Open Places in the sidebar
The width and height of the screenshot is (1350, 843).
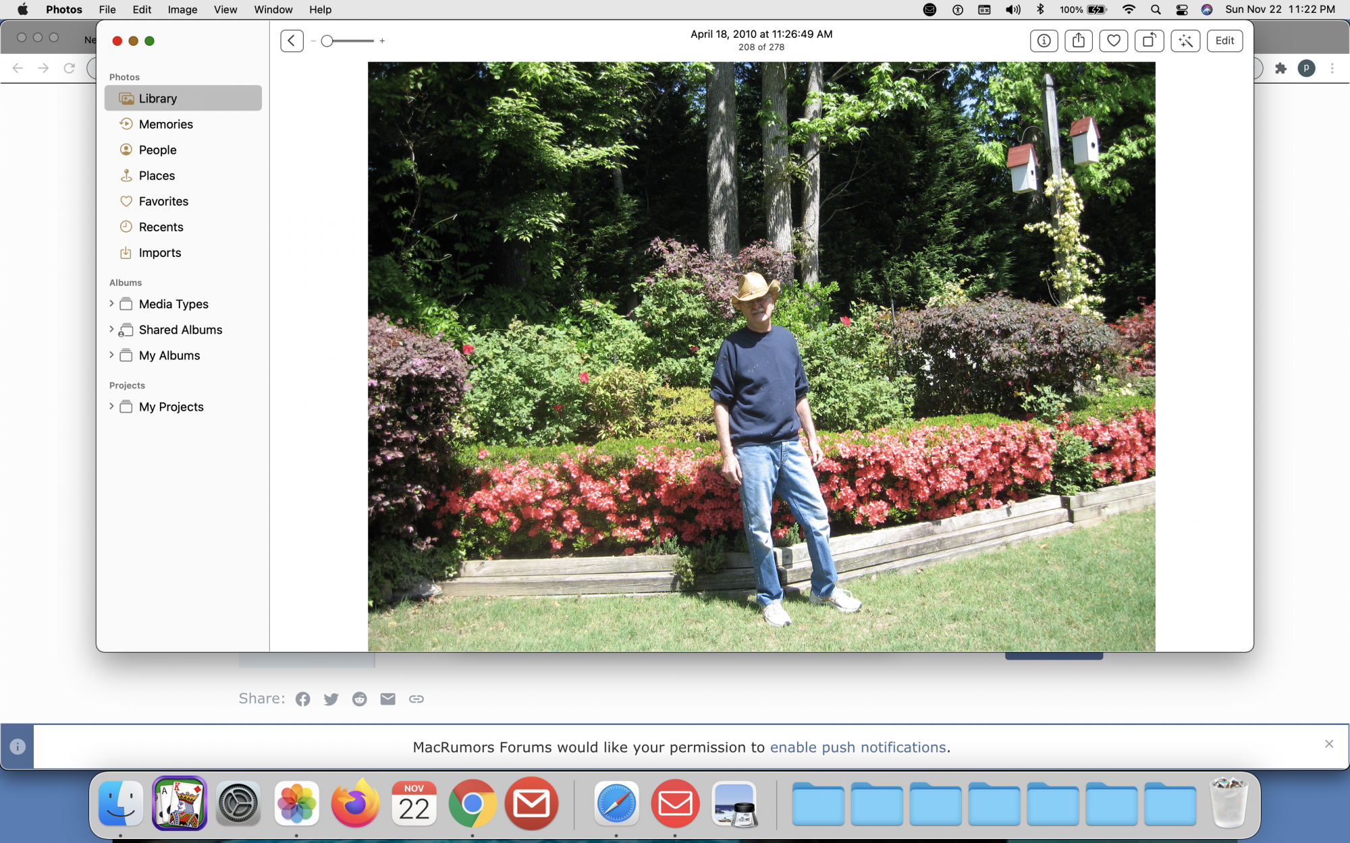(157, 175)
